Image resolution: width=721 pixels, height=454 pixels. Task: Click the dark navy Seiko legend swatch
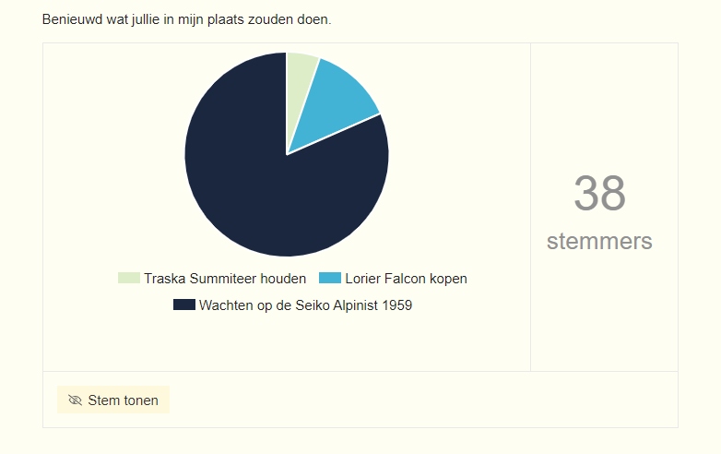point(184,305)
